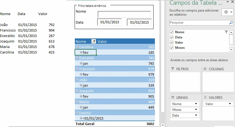Click the worksheet scroll down arrow
Viewport: 235px width, 127px height.
[163, 125]
